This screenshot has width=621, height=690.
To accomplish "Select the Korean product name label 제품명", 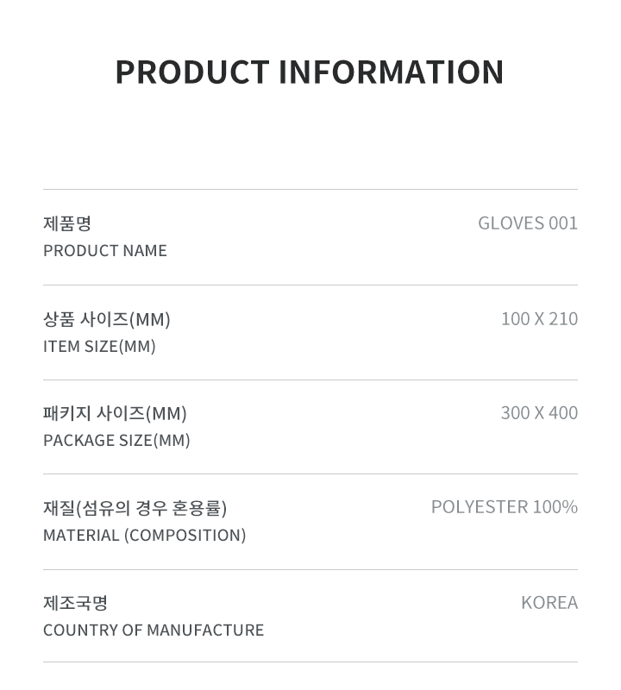I will click(67, 223).
